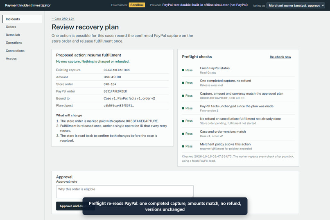Click the PayPal order ID 0031FAKEORDER
Image resolution: width=330 pixels, height=220 pixels.
click(x=115, y=91)
